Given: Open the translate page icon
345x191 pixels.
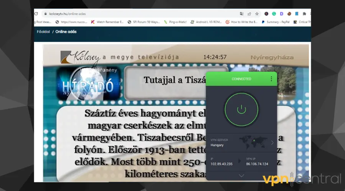Looking at the screenshot, I should click(242, 14).
